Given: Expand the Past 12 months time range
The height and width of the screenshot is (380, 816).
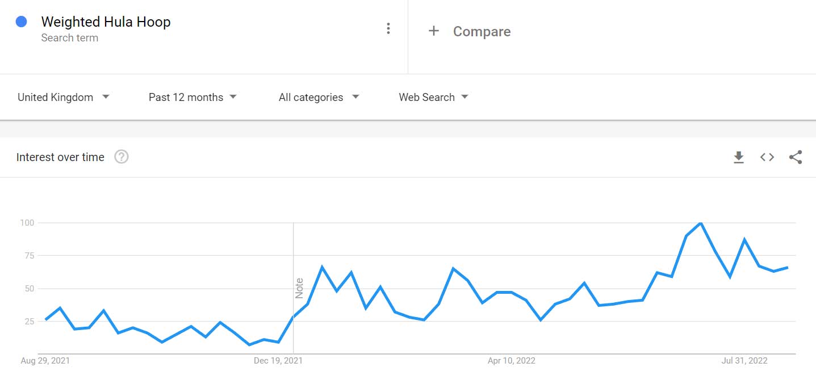Looking at the screenshot, I should (193, 97).
